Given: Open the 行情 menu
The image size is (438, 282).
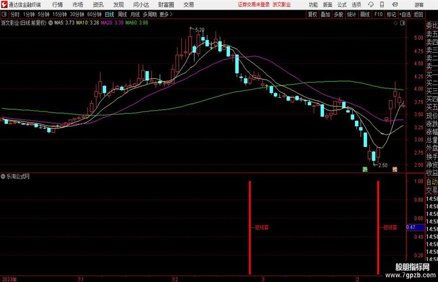Looking at the screenshot, I should [57, 5].
